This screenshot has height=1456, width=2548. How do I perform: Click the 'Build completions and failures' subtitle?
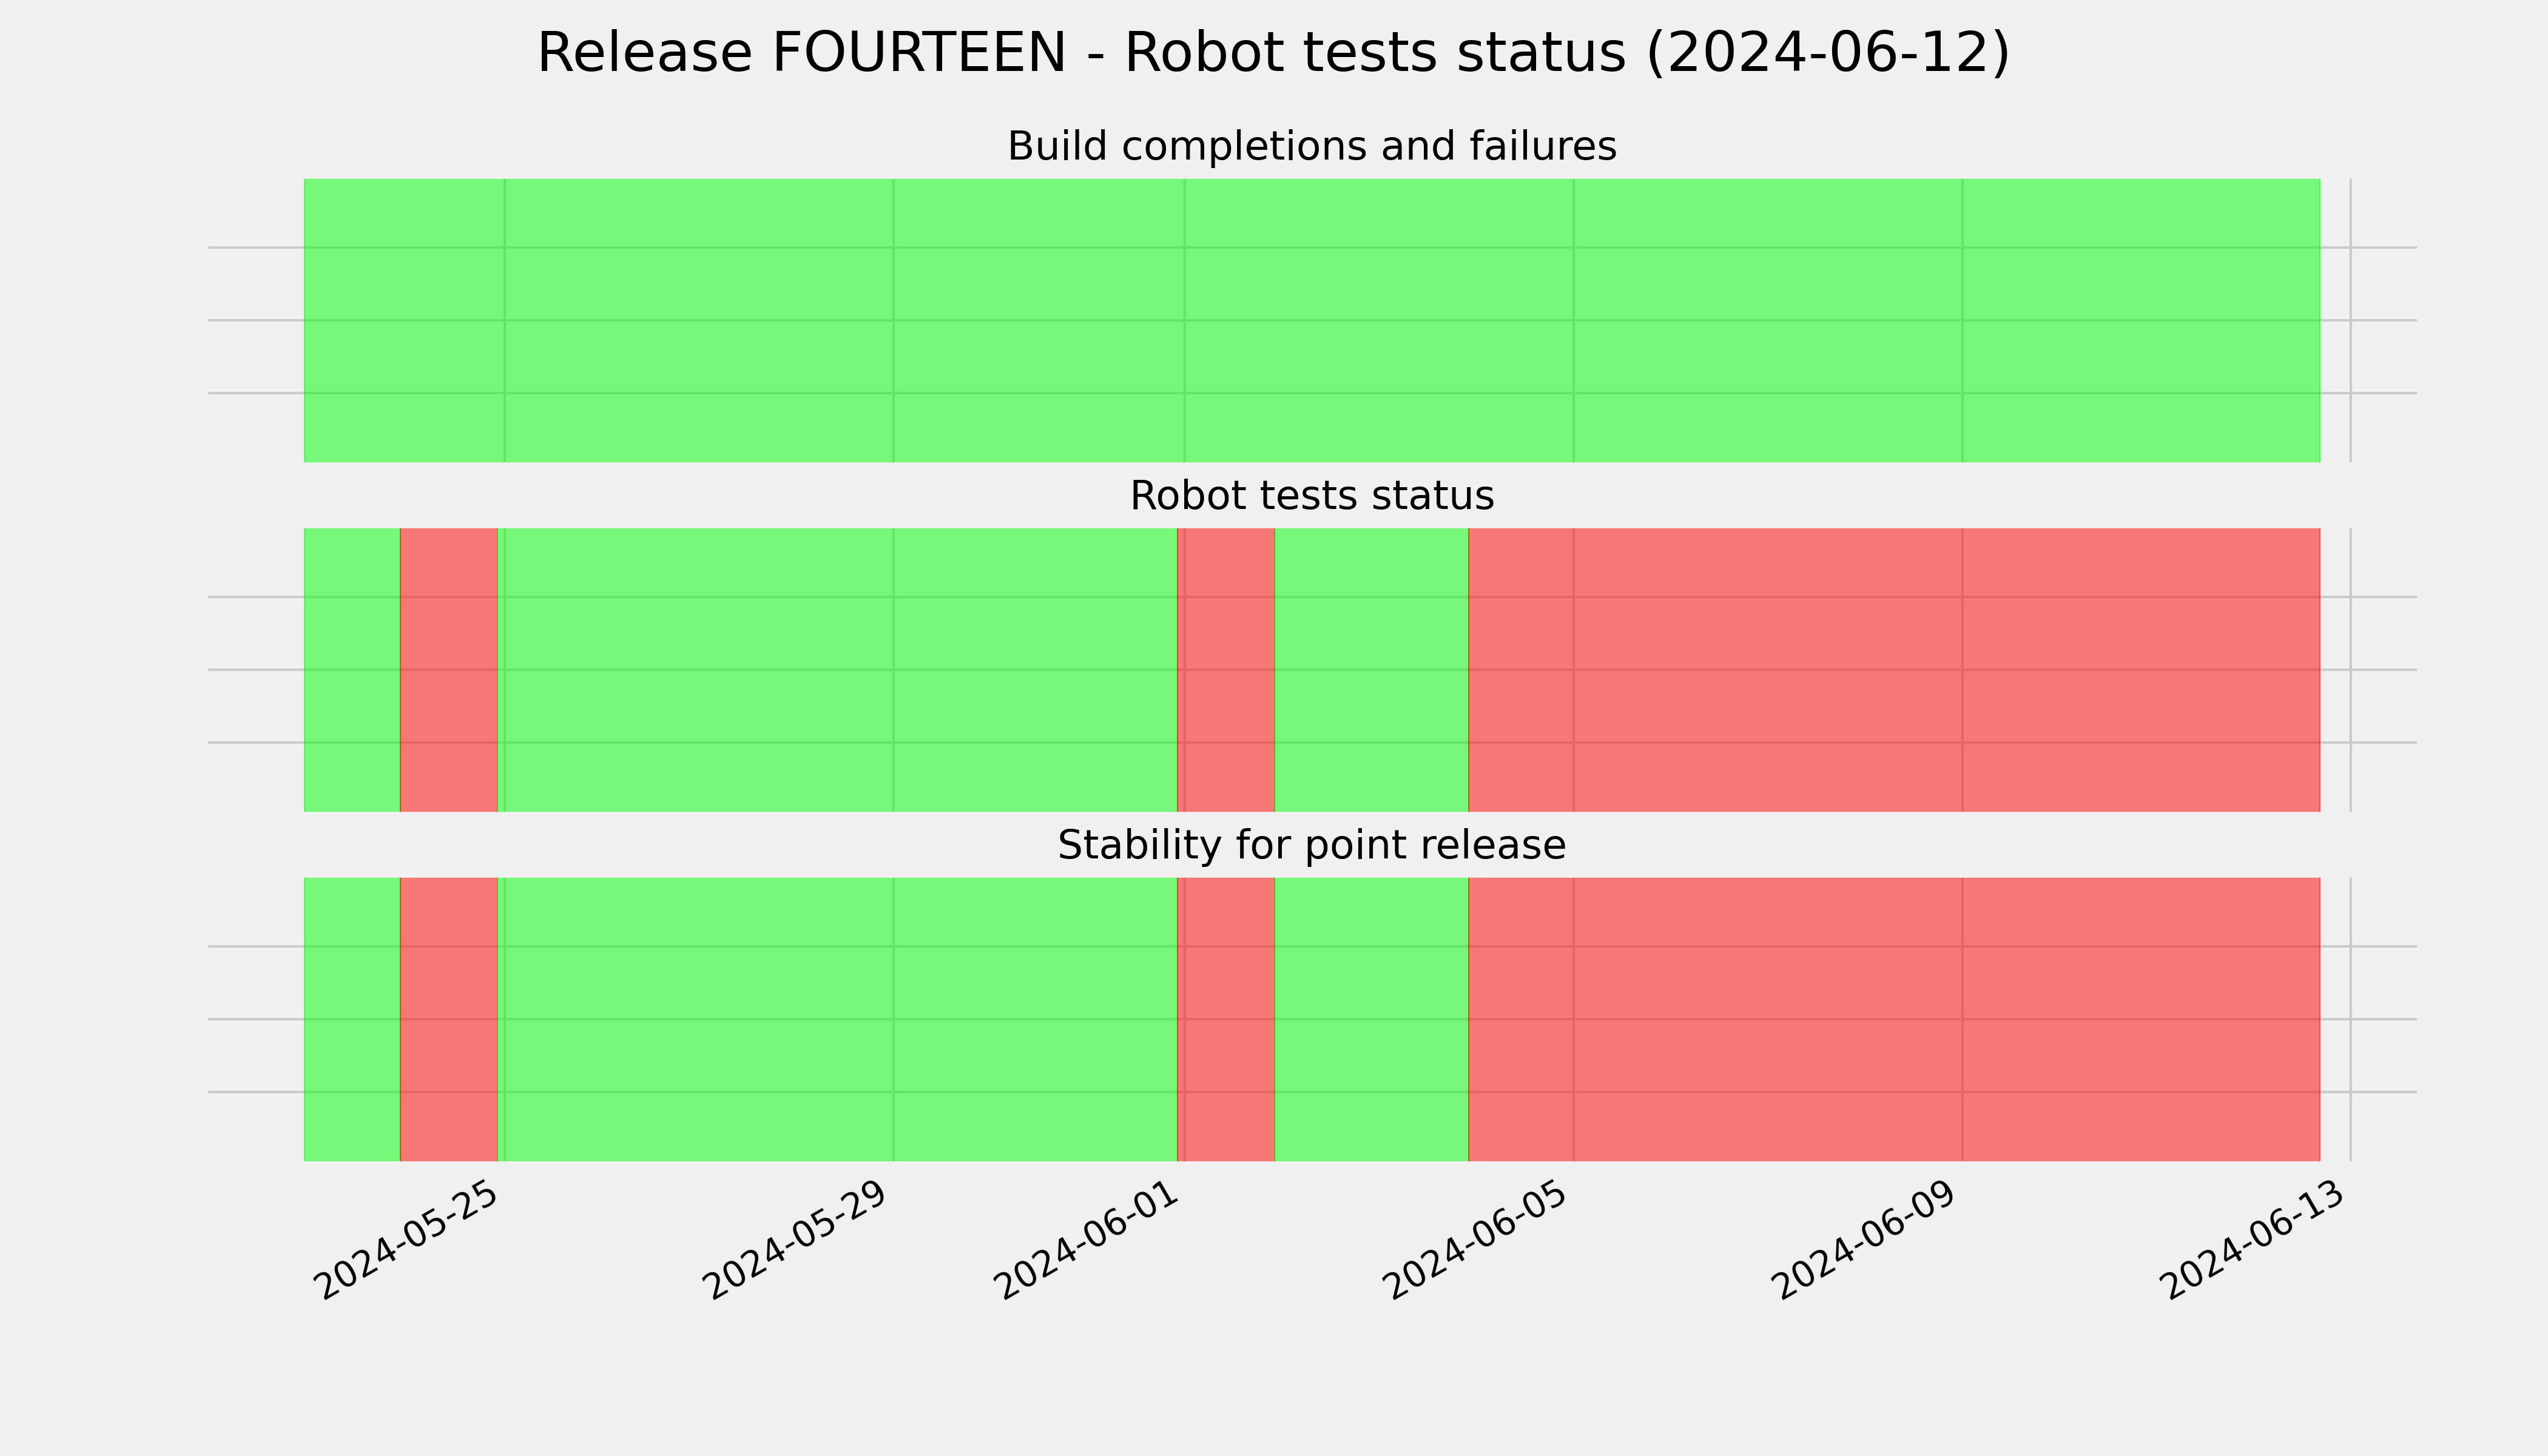(x=1311, y=146)
